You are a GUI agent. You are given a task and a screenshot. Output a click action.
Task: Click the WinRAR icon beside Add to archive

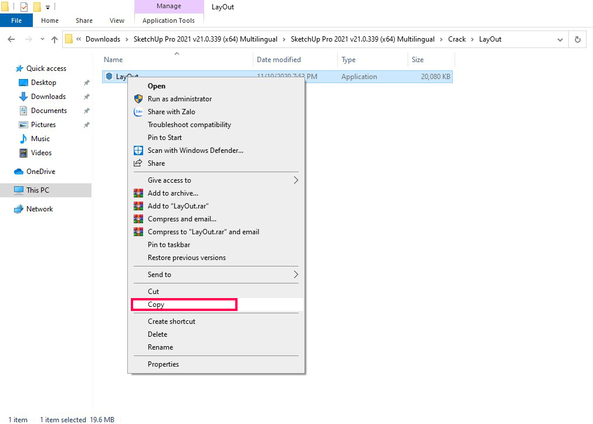pos(138,193)
